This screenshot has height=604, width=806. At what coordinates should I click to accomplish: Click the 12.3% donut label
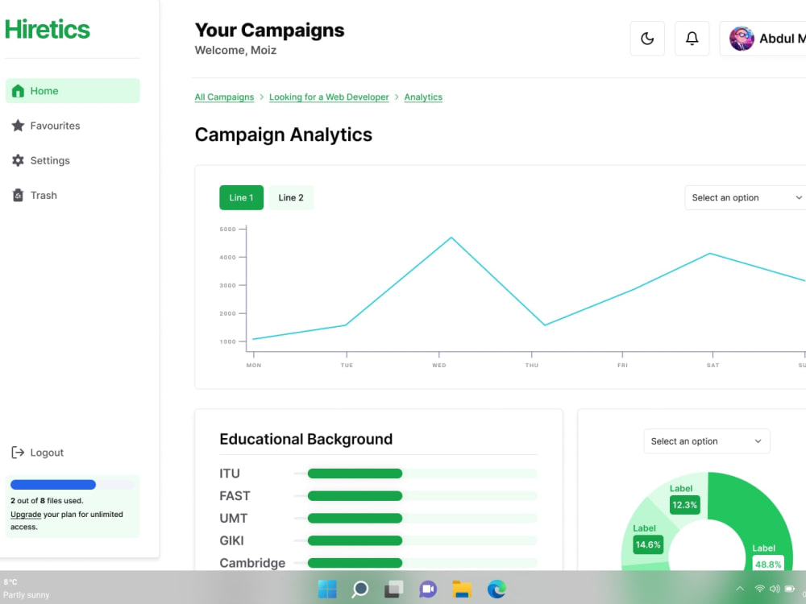(684, 505)
